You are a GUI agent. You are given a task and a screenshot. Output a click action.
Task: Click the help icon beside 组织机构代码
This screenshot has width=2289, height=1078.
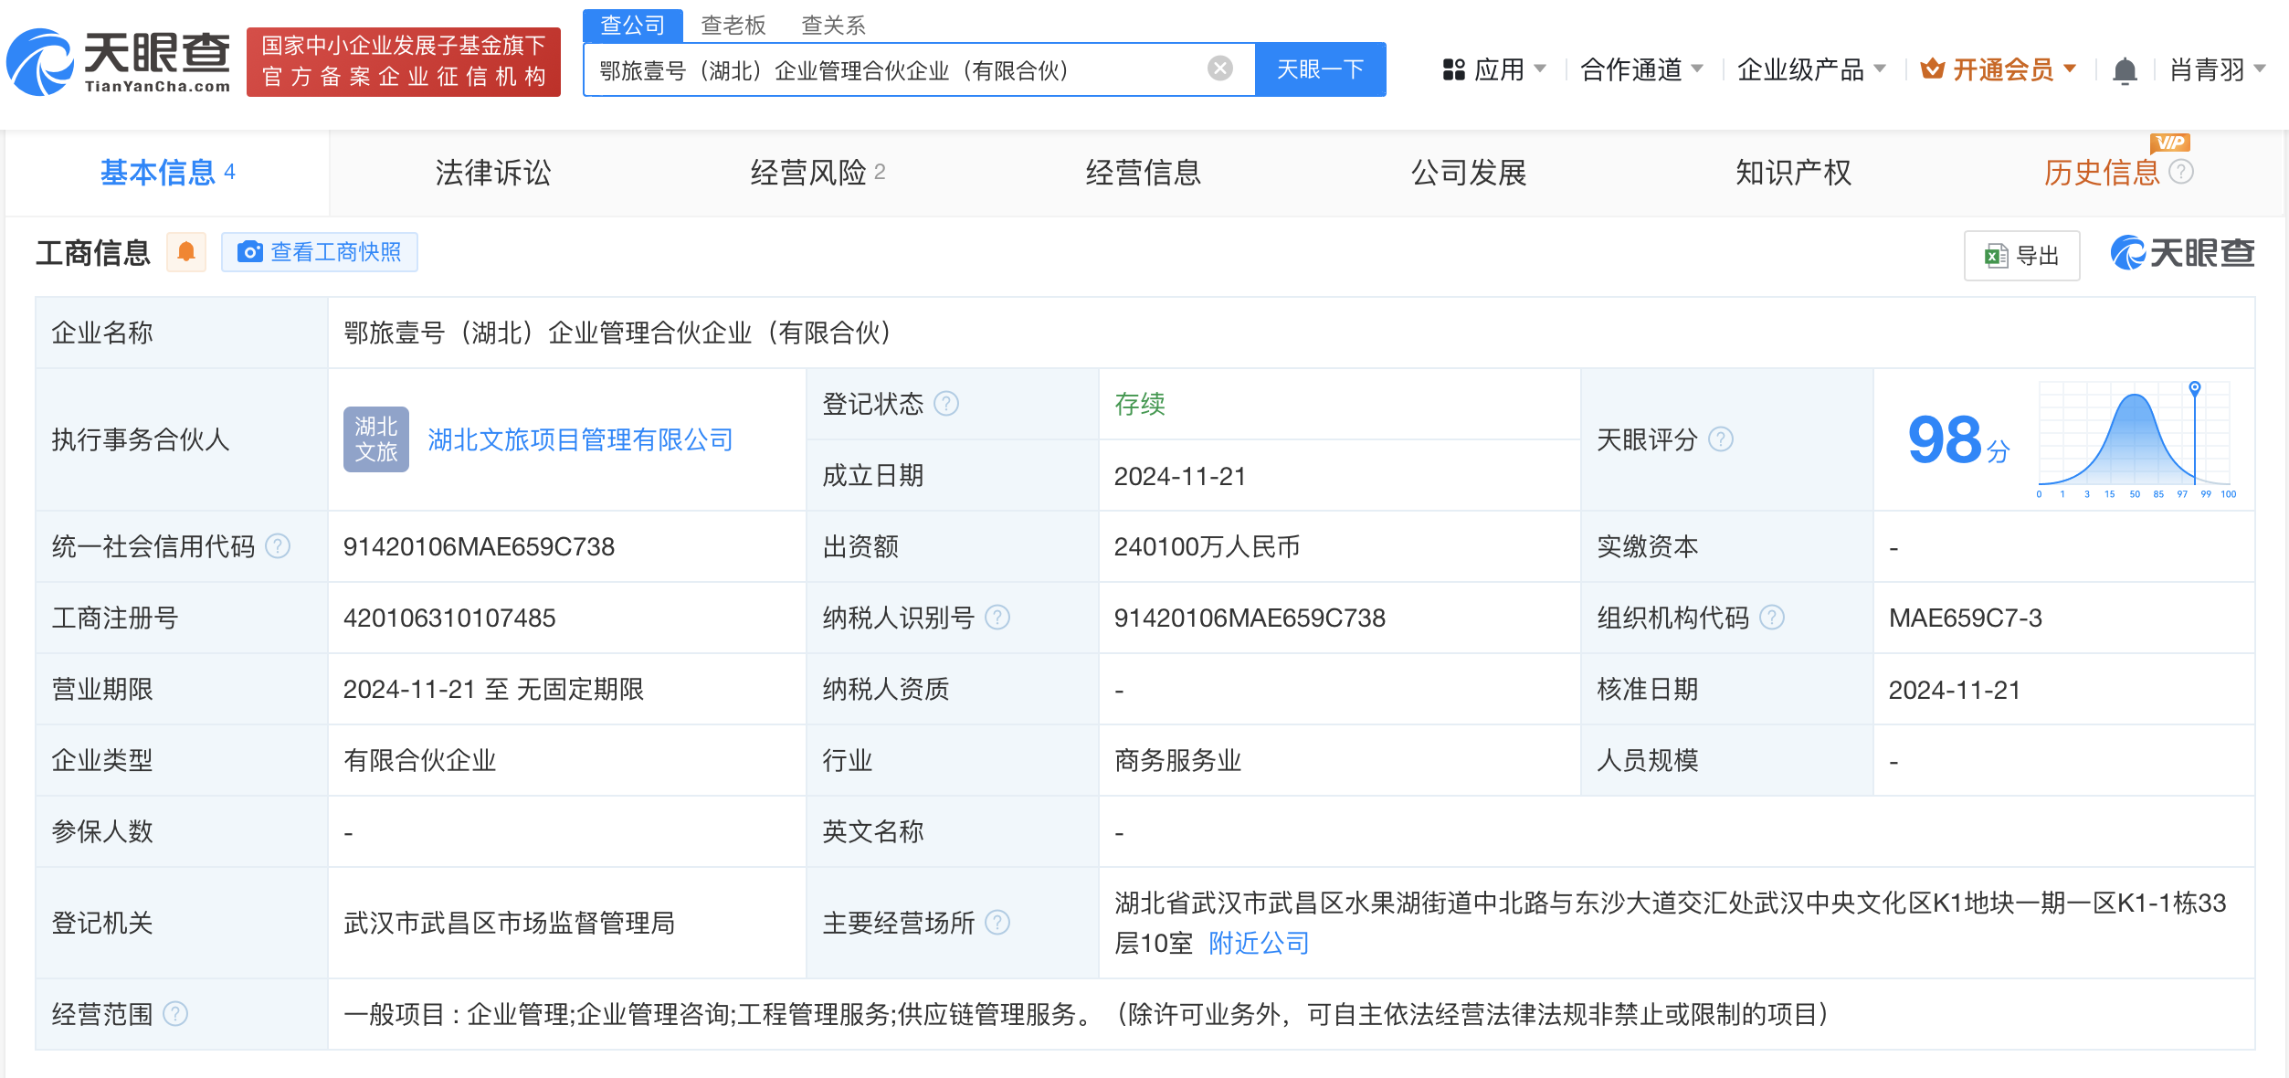[1772, 618]
